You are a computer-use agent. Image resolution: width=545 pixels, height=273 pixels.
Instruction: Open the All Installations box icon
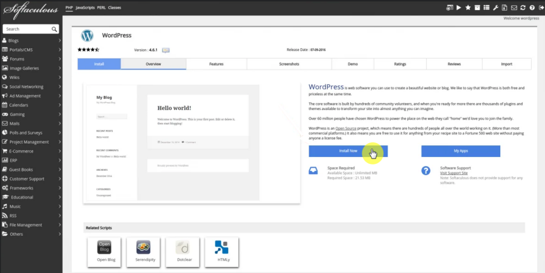(477, 7)
